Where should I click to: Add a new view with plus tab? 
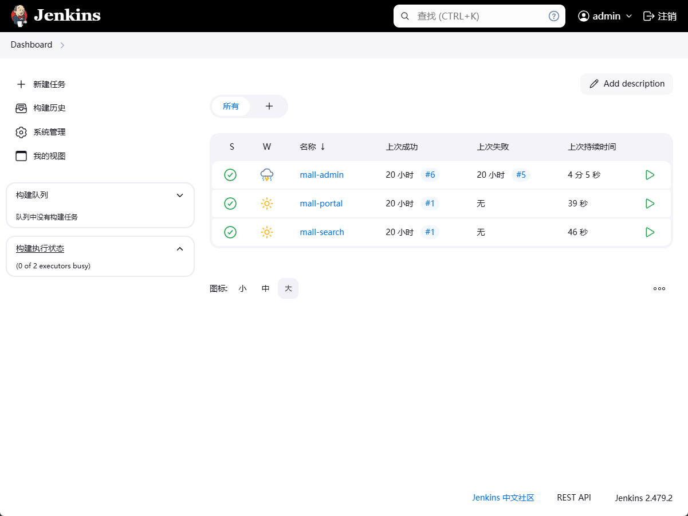coord(269,106)
